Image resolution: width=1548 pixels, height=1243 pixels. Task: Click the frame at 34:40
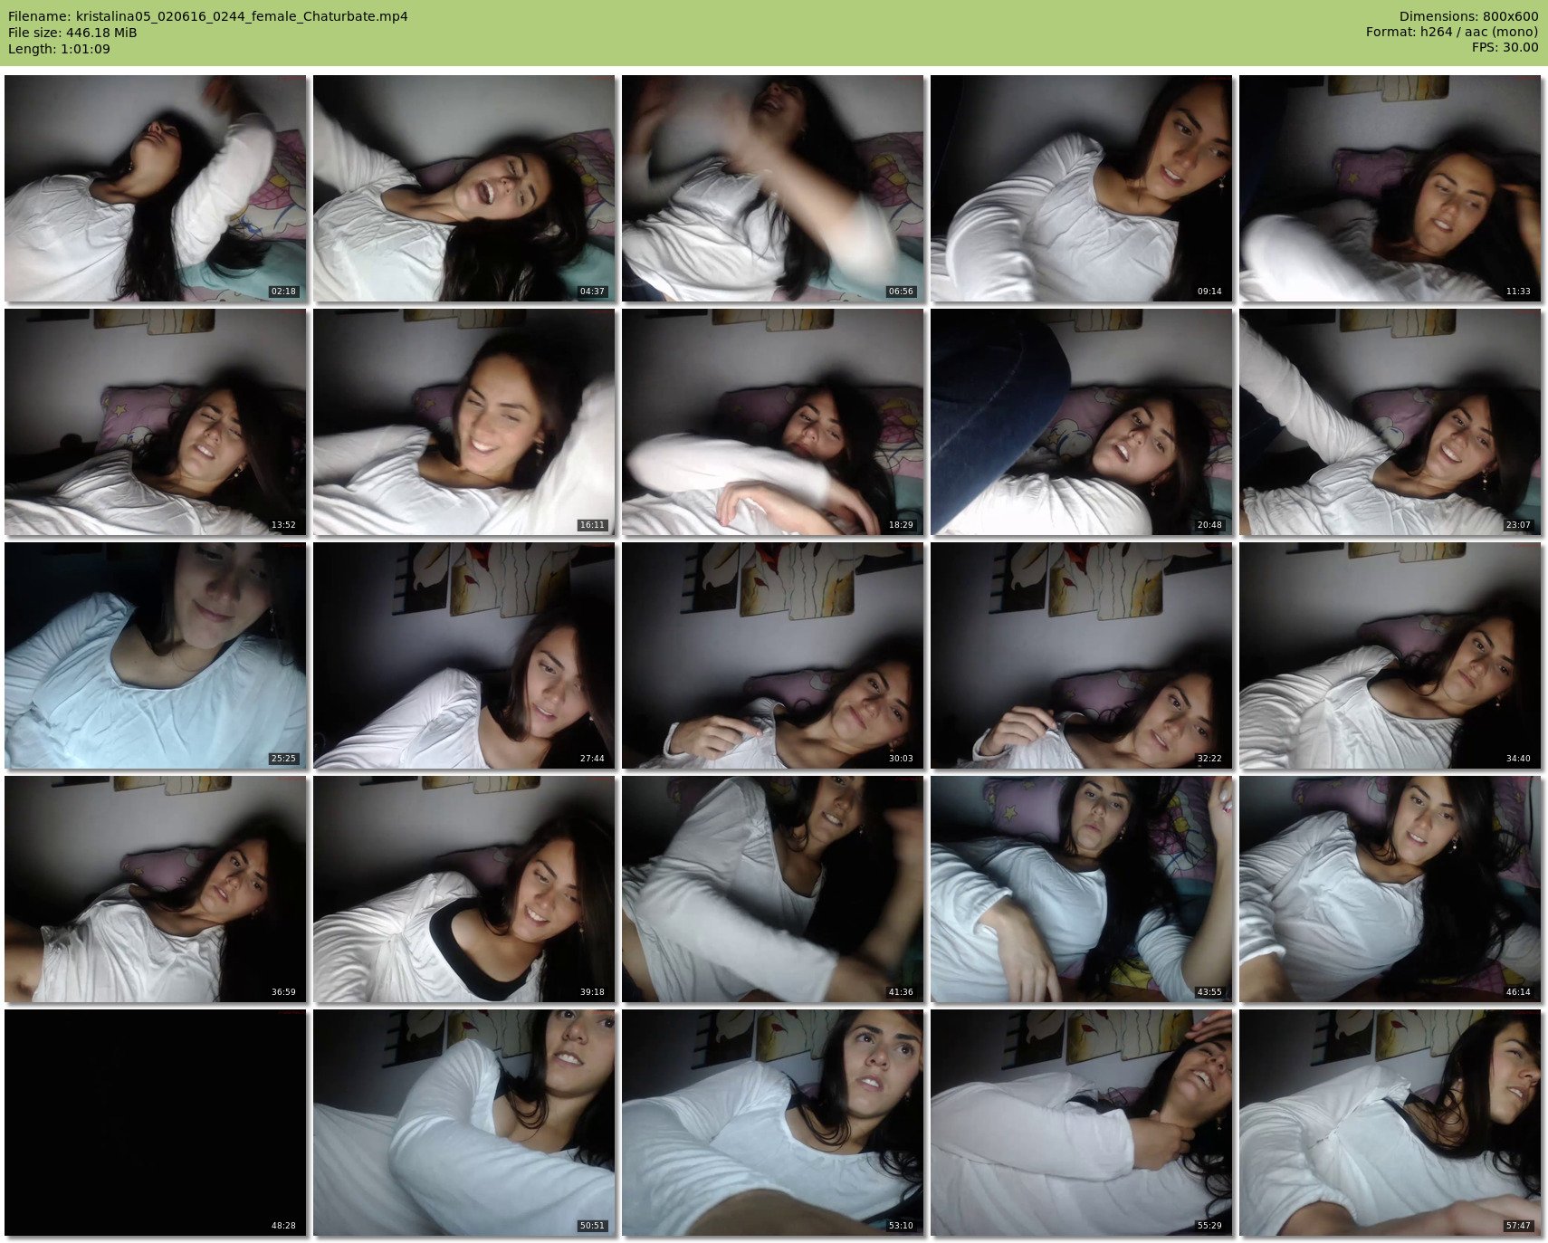coord(1390,655)
